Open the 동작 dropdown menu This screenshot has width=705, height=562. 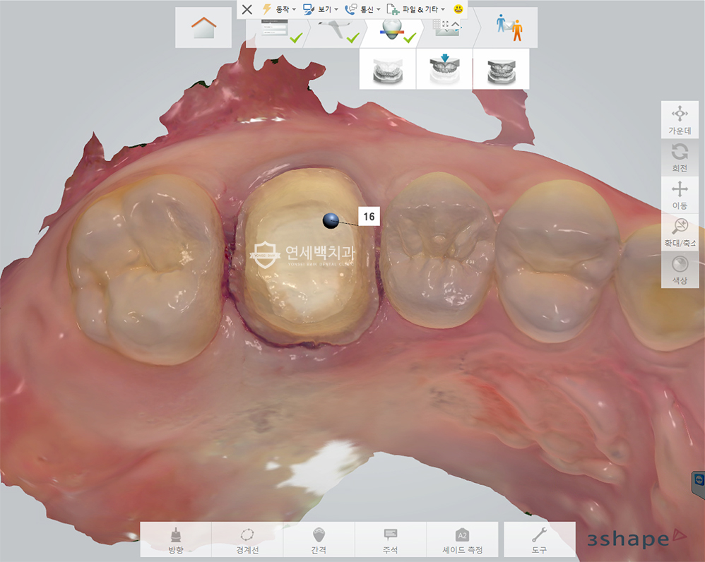279,9
